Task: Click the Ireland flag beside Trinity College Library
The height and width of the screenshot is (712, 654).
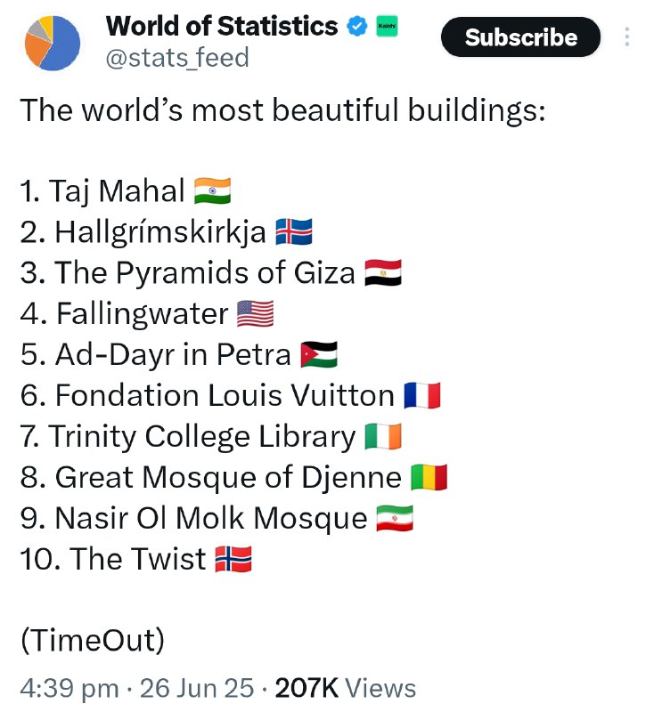Action: 383,436
